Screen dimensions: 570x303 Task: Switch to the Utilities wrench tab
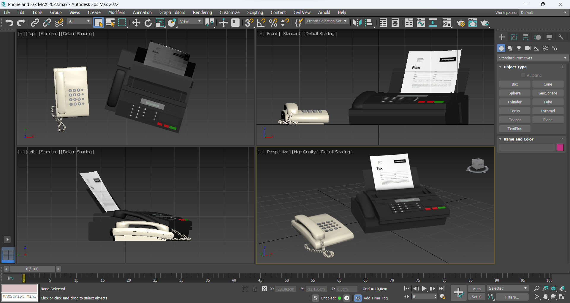(561, 37)
